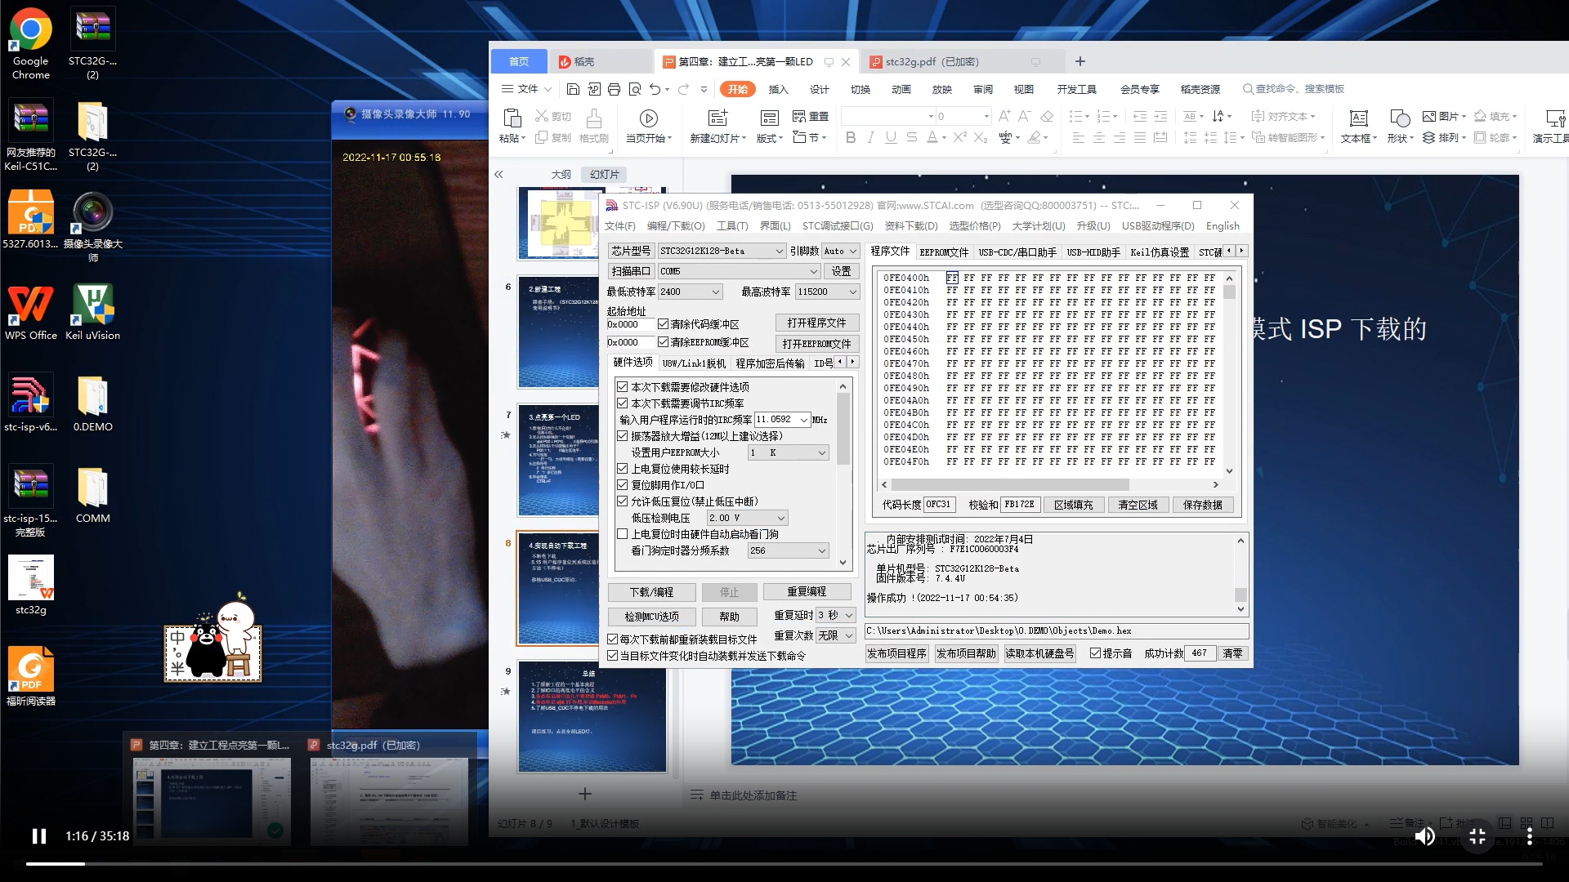
Task: Click the WPS save icon
Action: (573, 89)
